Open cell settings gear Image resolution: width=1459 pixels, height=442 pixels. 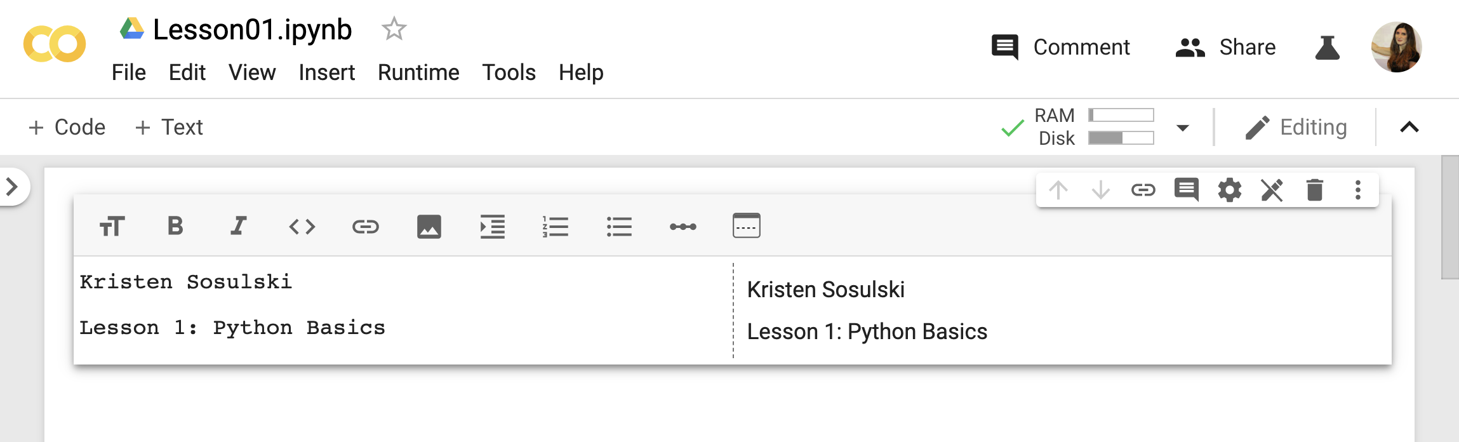(x=1229, y=190)
